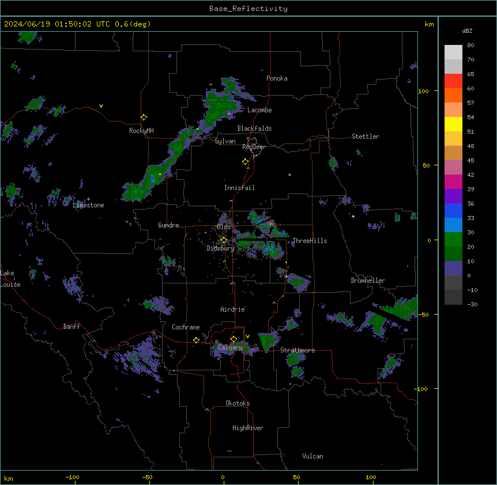Select the red 60-65 dBZ legend swatch
The width and height of the screenshot is (497, 485).
tap(453, 81)
